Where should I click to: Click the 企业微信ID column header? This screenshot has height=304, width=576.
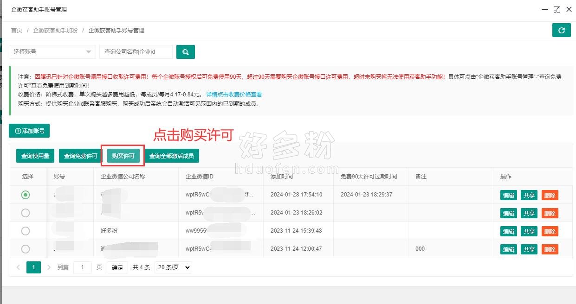[200, 177]
